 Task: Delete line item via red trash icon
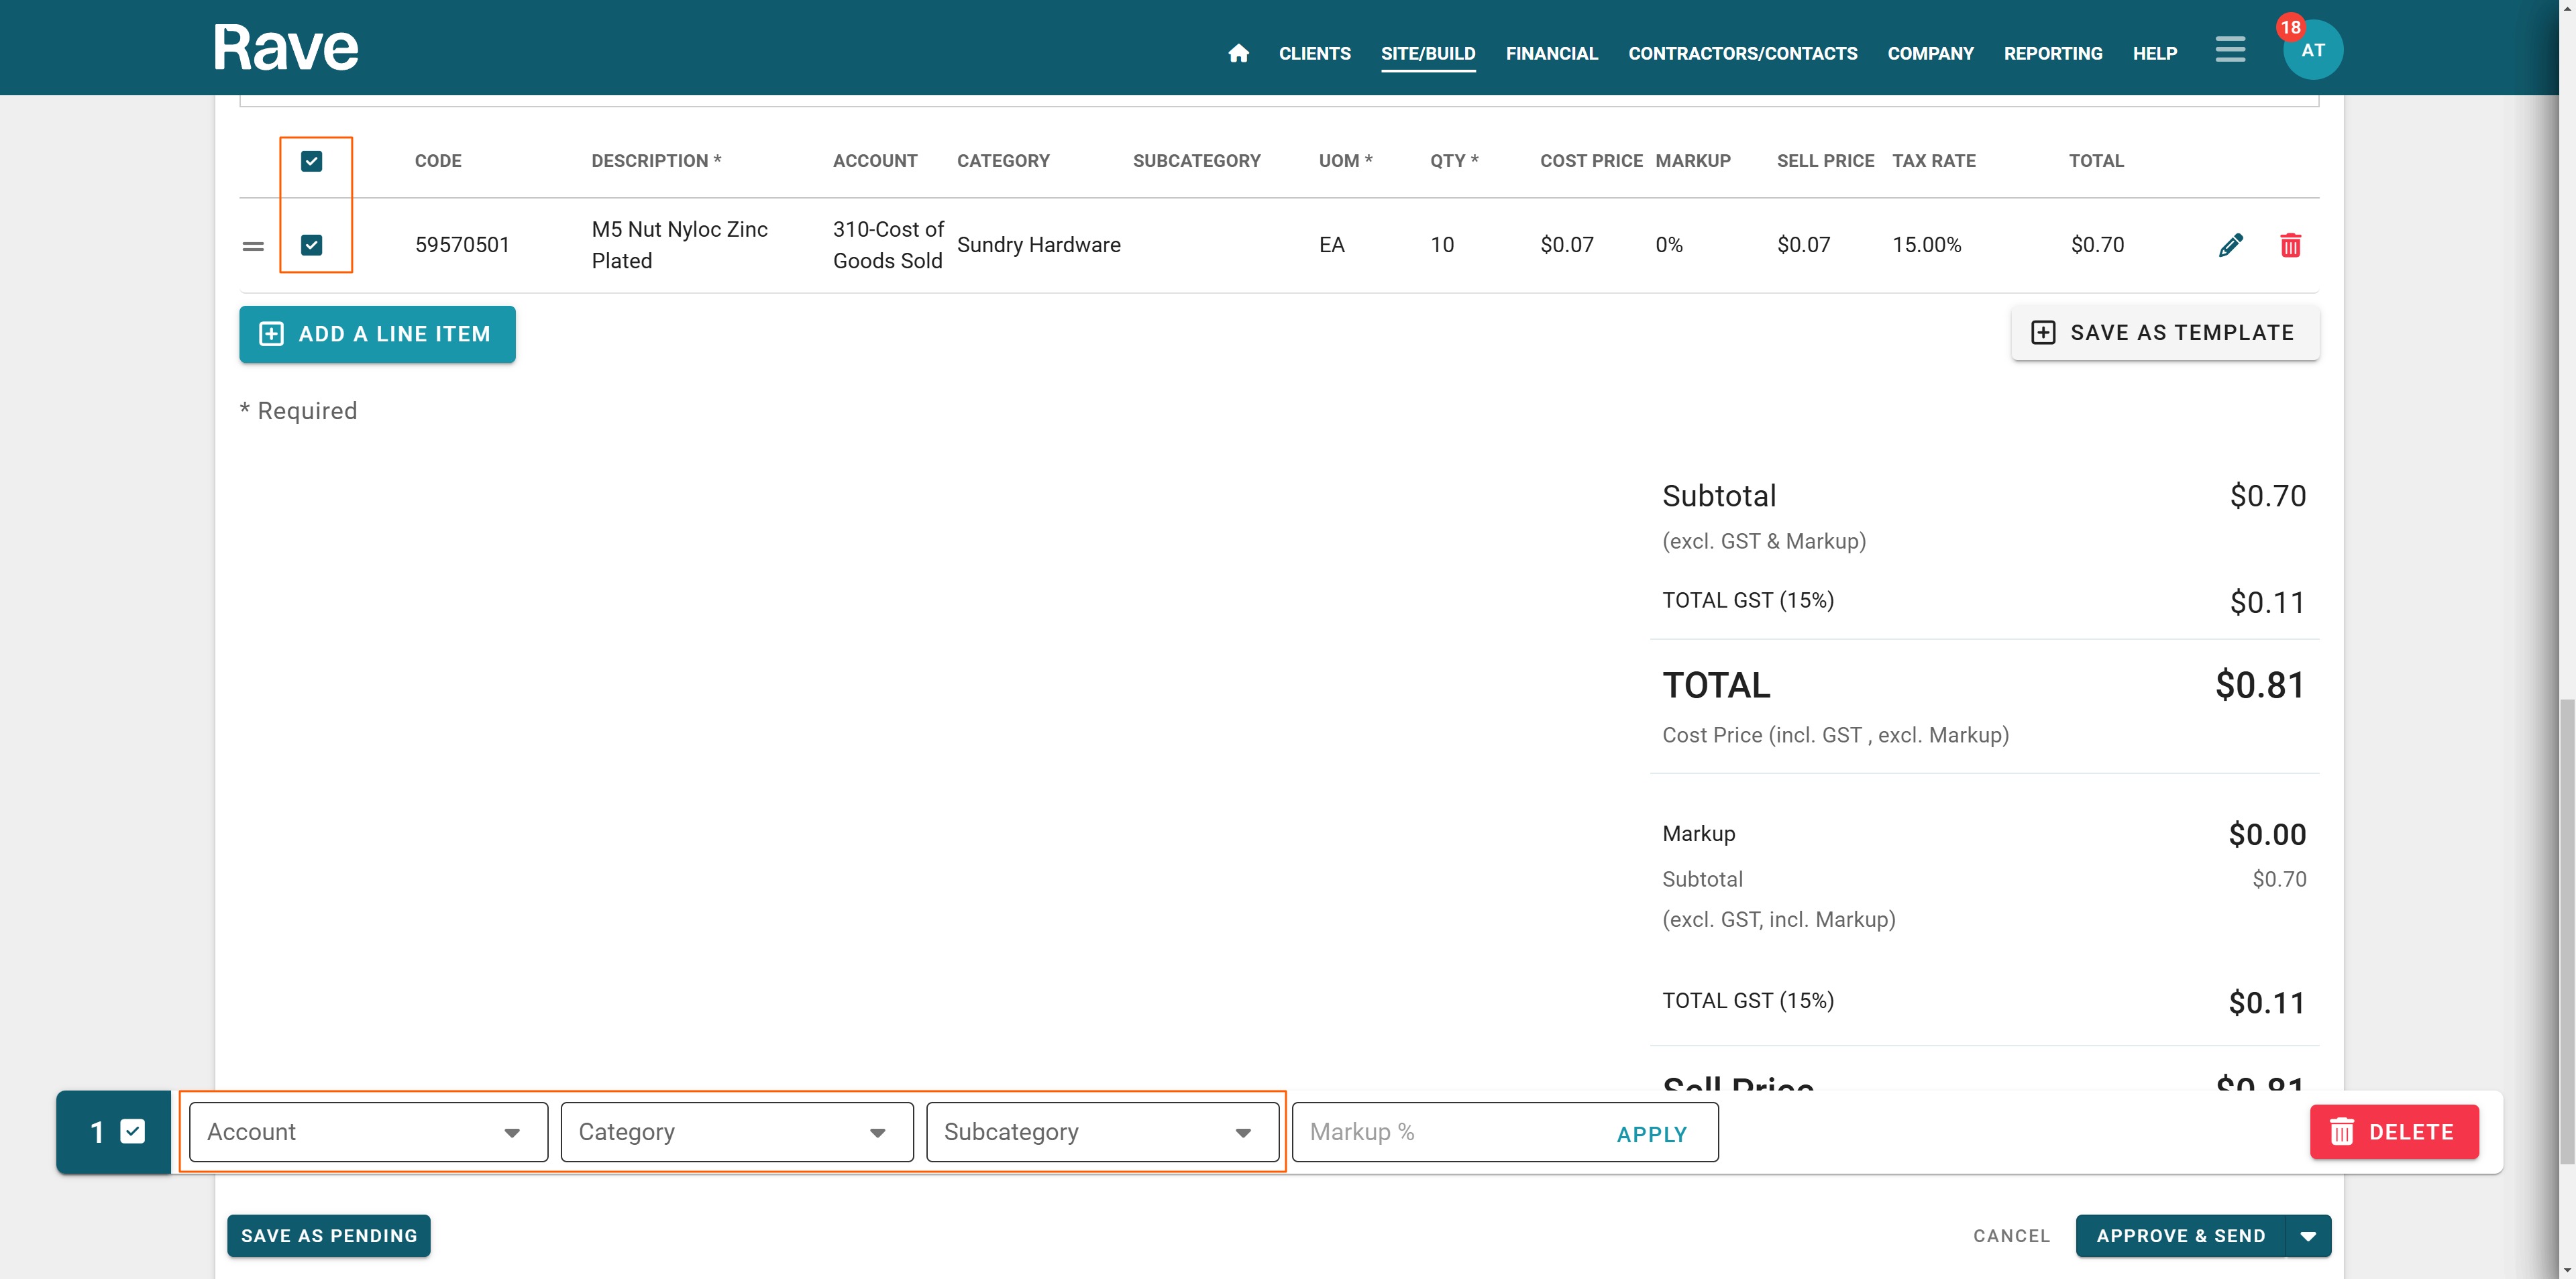[2290, 245]
